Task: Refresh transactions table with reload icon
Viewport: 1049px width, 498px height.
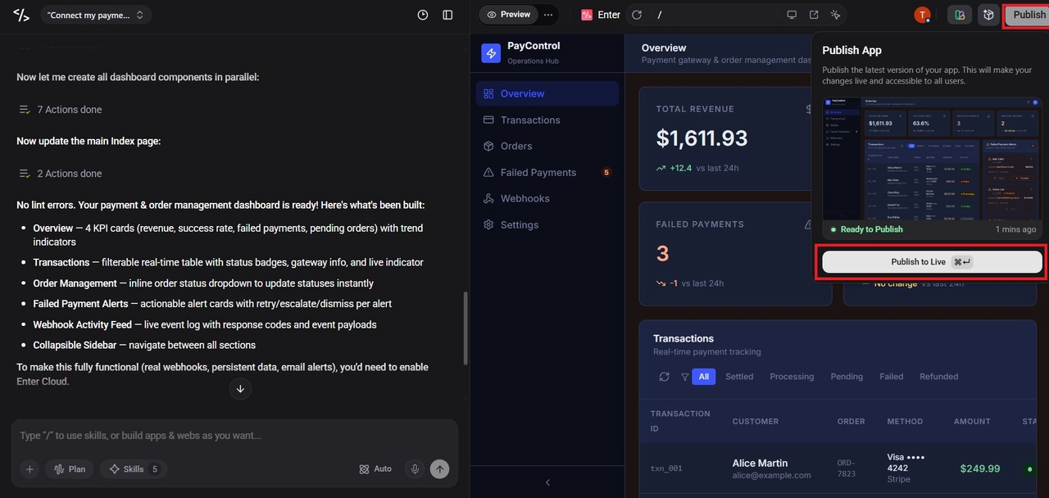Action: [x=664, y=377]
